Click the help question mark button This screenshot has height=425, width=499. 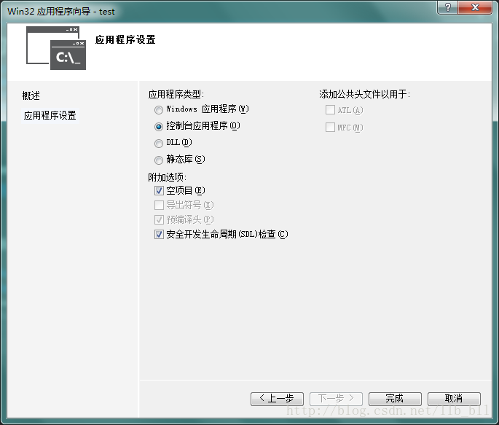tap(448, 7)
